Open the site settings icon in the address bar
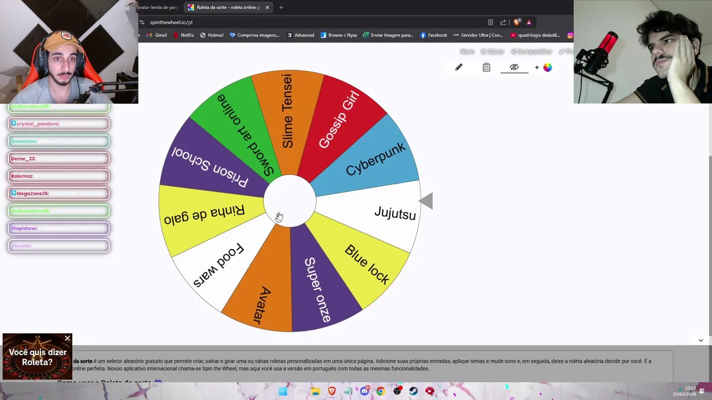712x400 pixels. click(x=142, y=22)
